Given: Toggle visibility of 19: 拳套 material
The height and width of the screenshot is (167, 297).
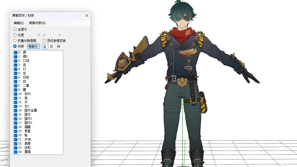Looking at the screenshot, I should [16, 131].
